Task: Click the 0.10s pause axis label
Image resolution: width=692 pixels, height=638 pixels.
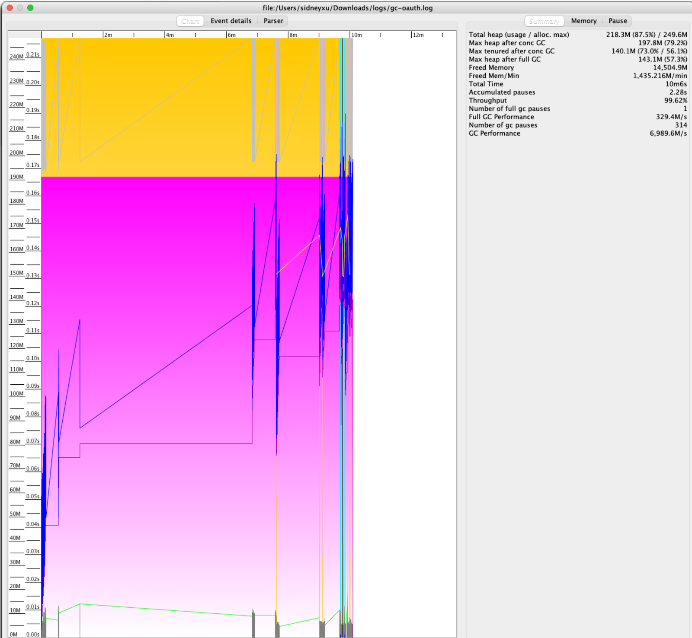Action: click(33, 358)
